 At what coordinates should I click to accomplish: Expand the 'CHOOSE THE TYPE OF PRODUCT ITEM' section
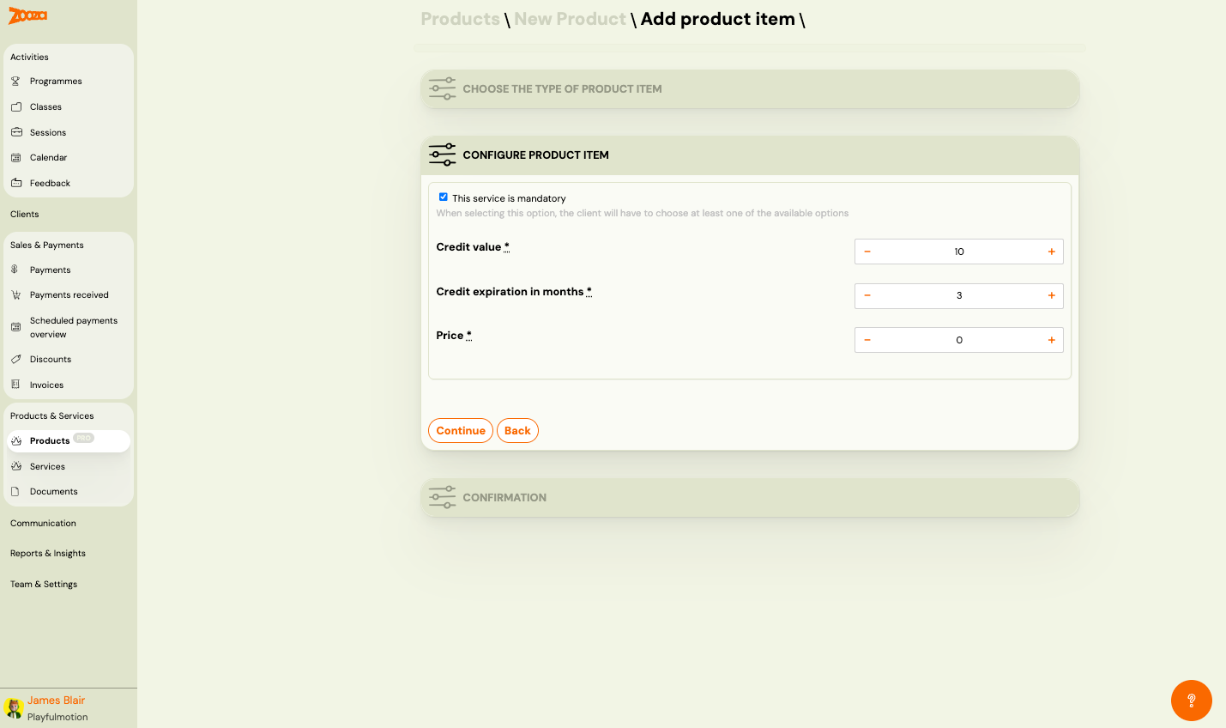[751, 88]
